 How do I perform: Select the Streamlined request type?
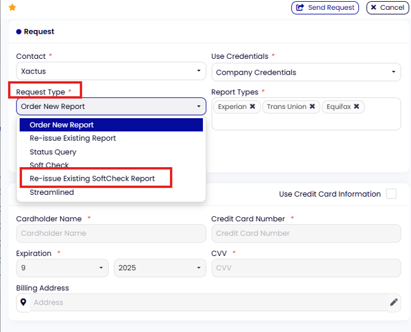tap(52, 192)
